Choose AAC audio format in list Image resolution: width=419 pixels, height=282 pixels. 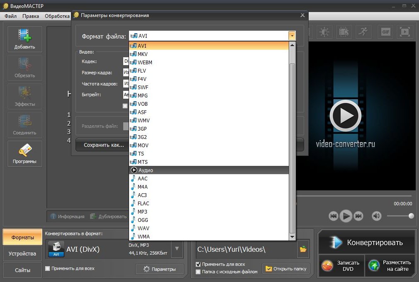(x=209, y=178)
